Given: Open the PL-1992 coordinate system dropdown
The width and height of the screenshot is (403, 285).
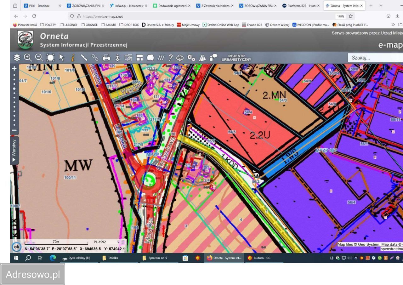Looking at the screenshot, I should pyautogui.click(x=106, y=242).
